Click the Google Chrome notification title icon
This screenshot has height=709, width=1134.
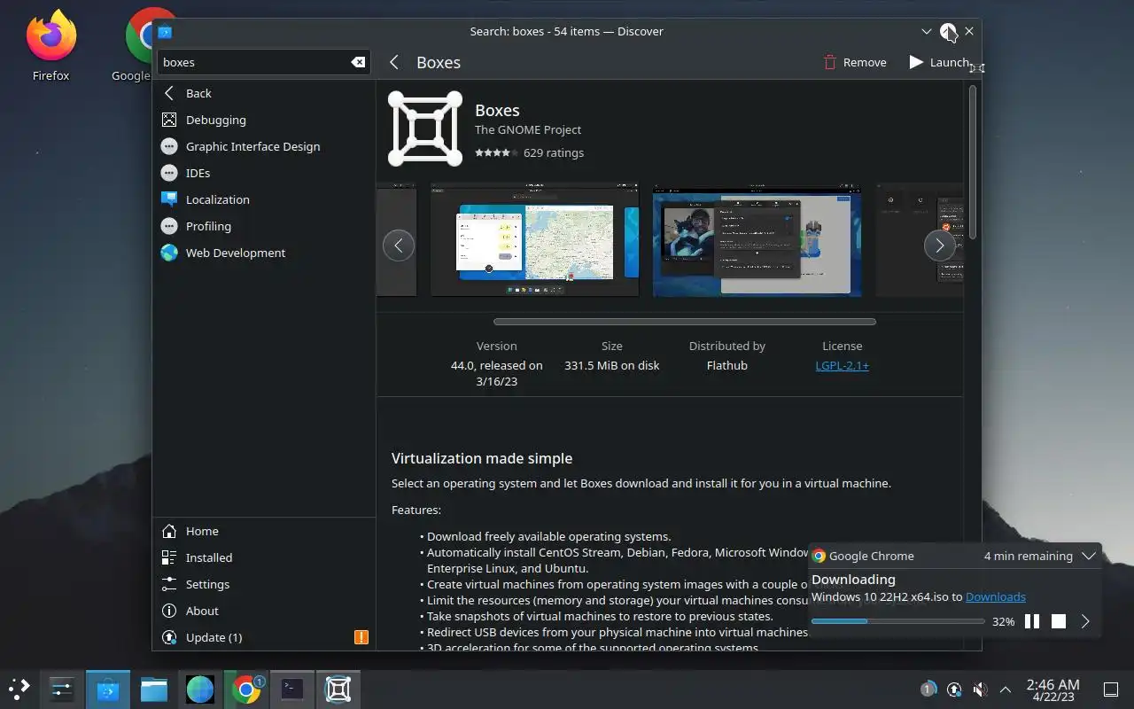coord(819,556)
